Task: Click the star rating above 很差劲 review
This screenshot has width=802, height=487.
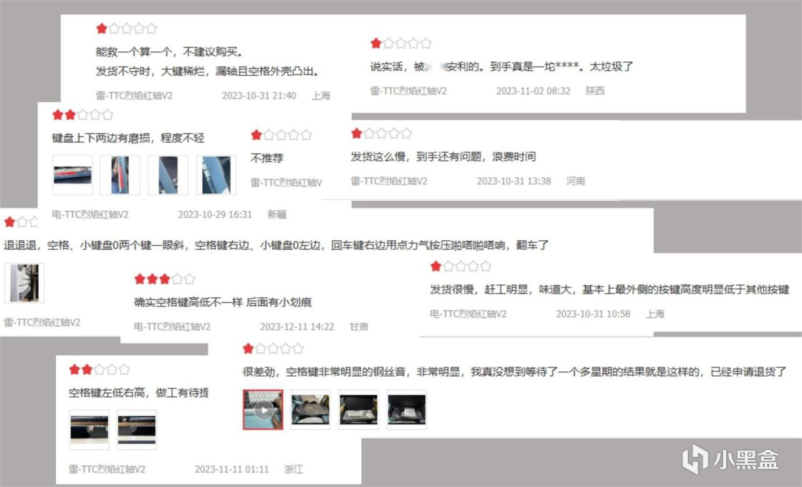Action: pos(273,348)
